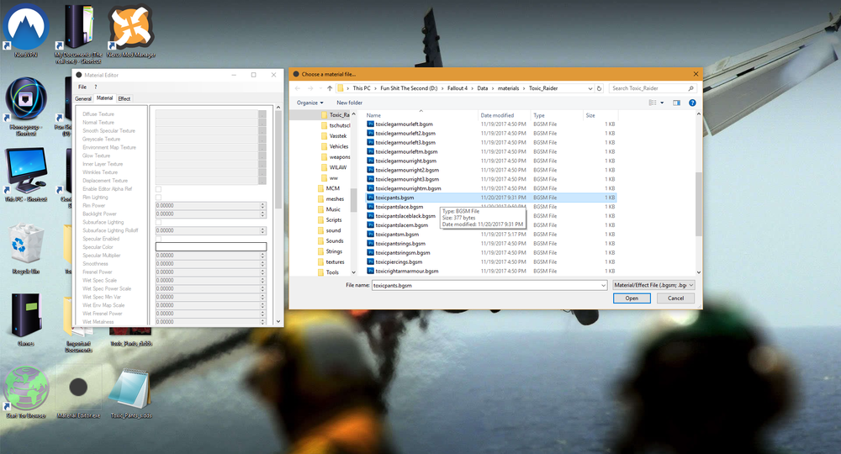This screenshot has width=841, height=454.
Task: Adjust the Specular Multiplier spinner arrows
Action: pos(262,256)
